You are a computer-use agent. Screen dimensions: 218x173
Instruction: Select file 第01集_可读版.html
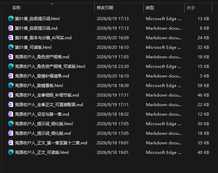33,47
